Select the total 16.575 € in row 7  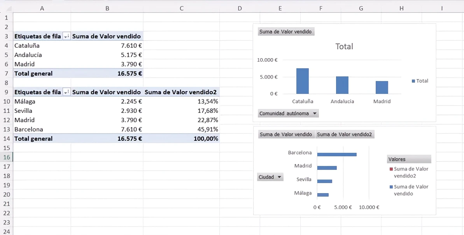click(107, 74)
